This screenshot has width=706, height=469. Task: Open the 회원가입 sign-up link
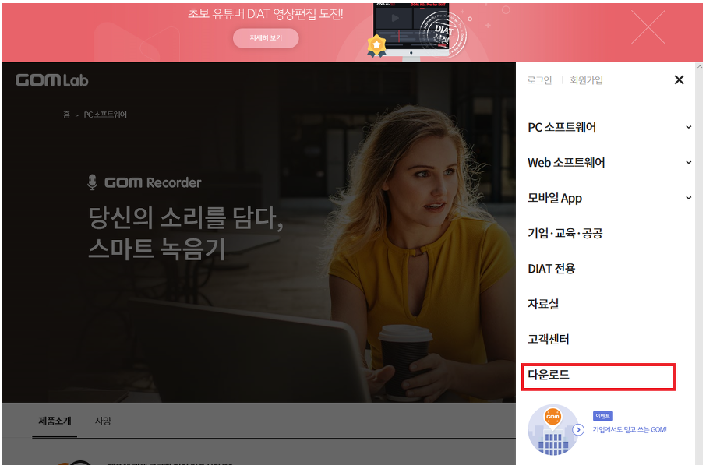(586, 80)
